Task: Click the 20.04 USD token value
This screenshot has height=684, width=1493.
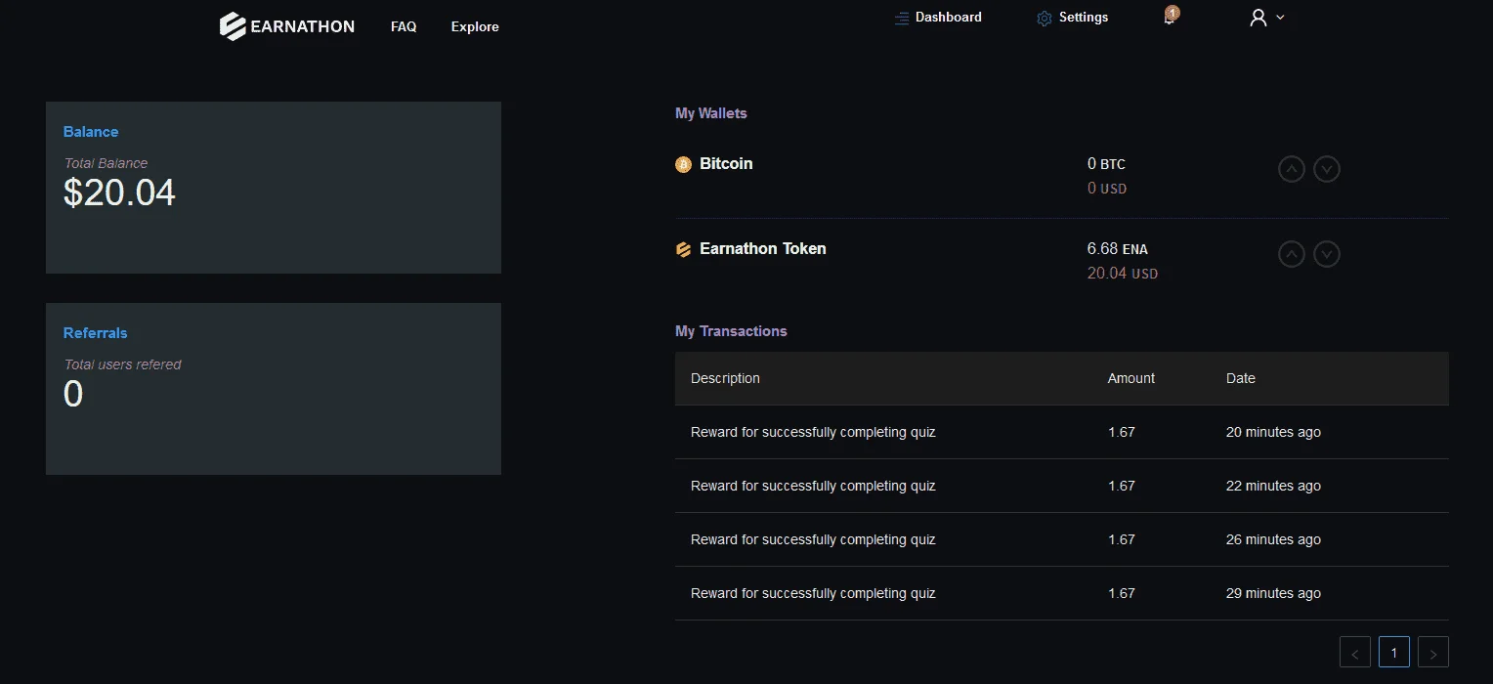Action: 1123,274
